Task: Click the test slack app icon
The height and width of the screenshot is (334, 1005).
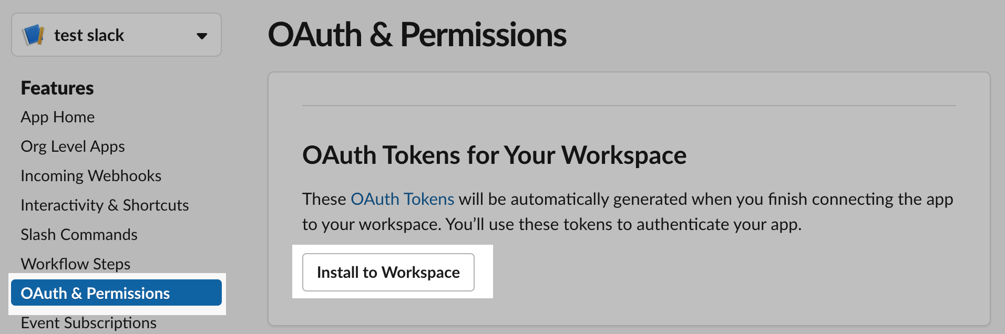Action: tap(33, 34)
